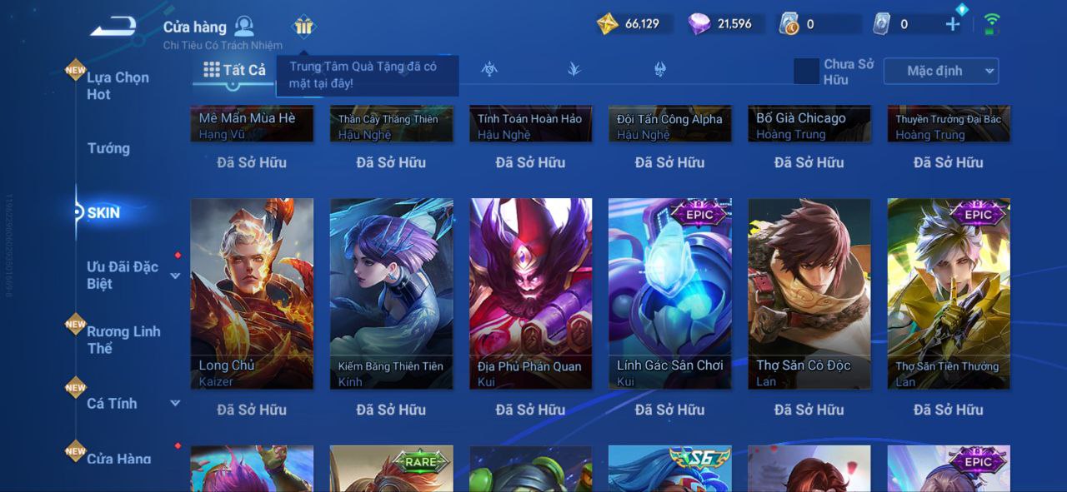Open the Lựa Chọn Hot section
1067x492 pixels.
118,86
